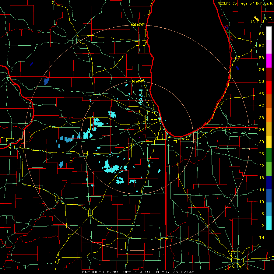
Task: Click the legend value "42"
Action: click(x=262, y=105)
